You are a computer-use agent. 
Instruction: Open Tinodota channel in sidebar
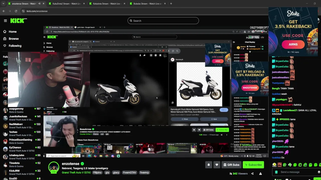[x=22, y=164]
